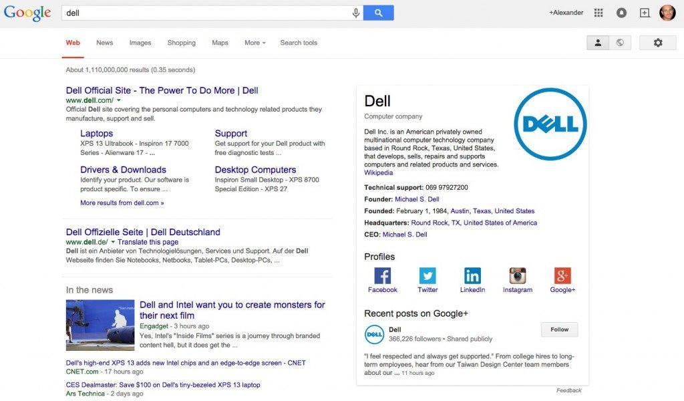The image size is (684, 401).
Task: Open Dell's Google+ profile icon
Action: coord(562,276)
